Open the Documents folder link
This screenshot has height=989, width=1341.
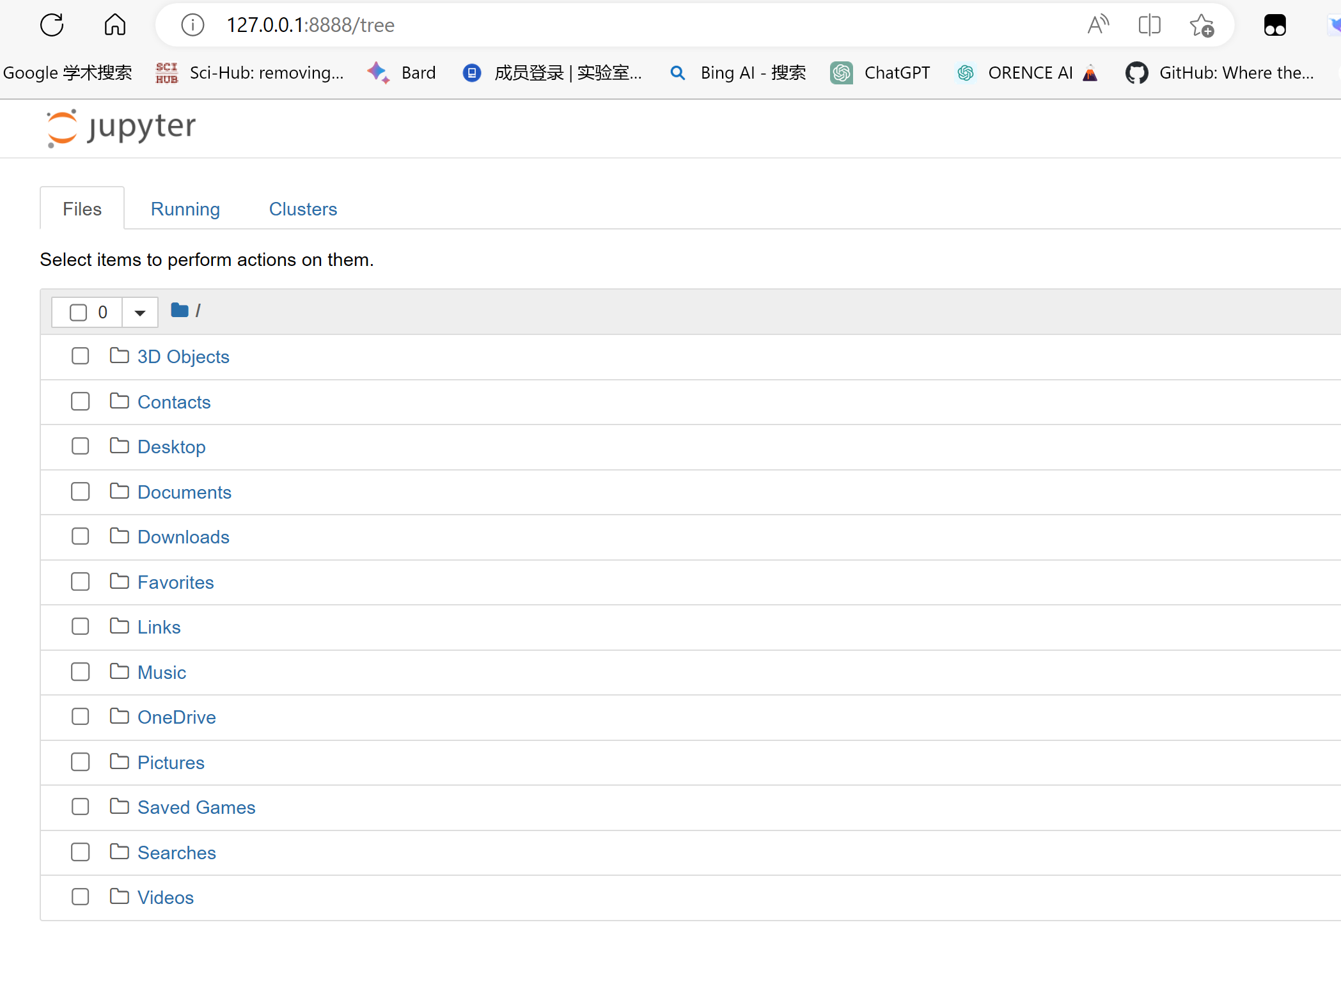pyautogui.click(x=184, y=492)
